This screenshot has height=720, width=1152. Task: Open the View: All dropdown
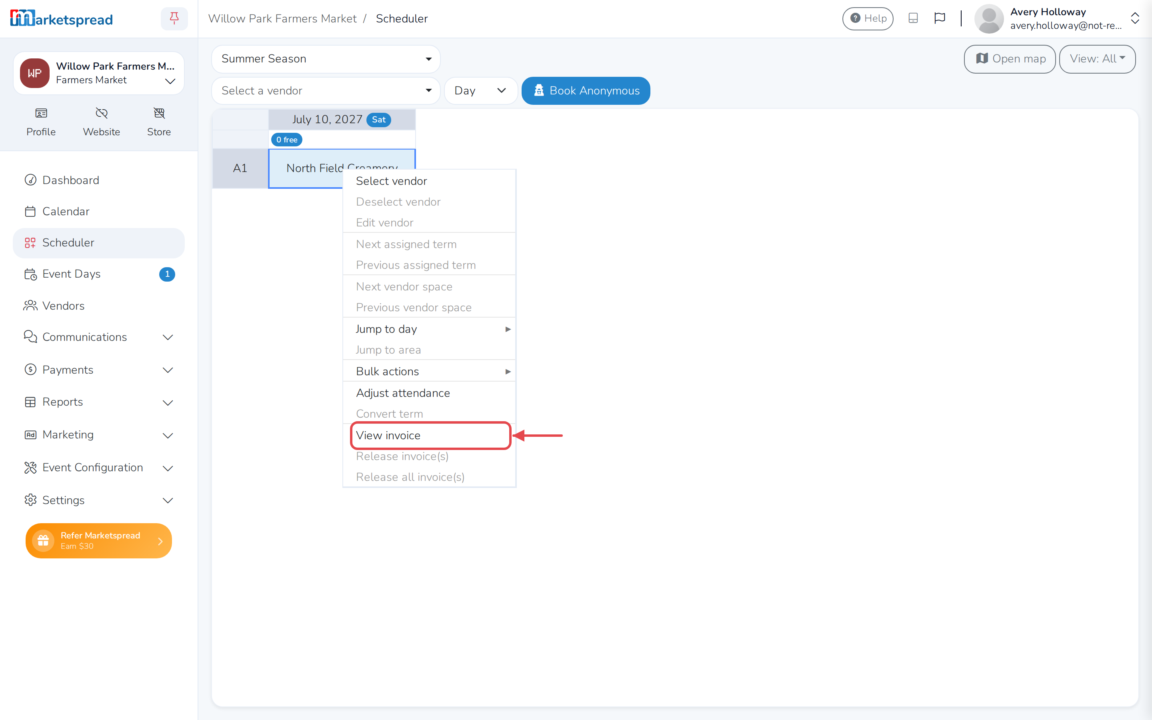click(1097, 59)
